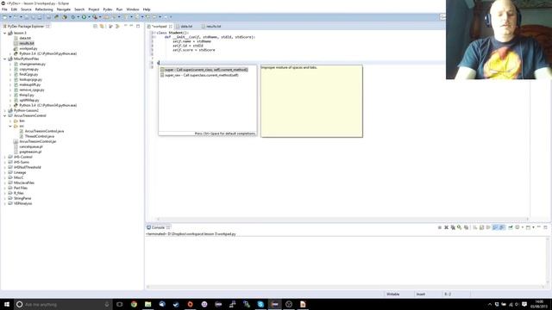Click the Pin Console icon
Image resolution: width=552 pixels, height=310 pixels.
pos(511,227)
